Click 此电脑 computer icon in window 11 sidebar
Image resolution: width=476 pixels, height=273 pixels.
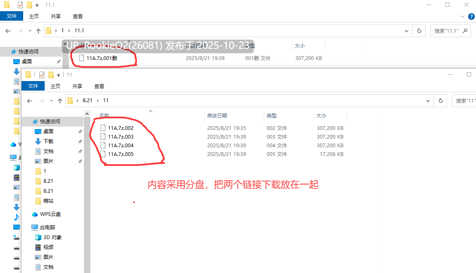35,227
